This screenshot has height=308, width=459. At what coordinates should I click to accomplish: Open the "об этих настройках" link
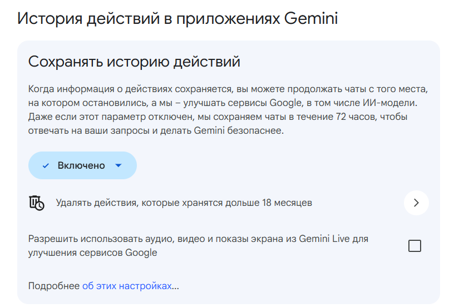pyautogui.click(x=127, y=285)
